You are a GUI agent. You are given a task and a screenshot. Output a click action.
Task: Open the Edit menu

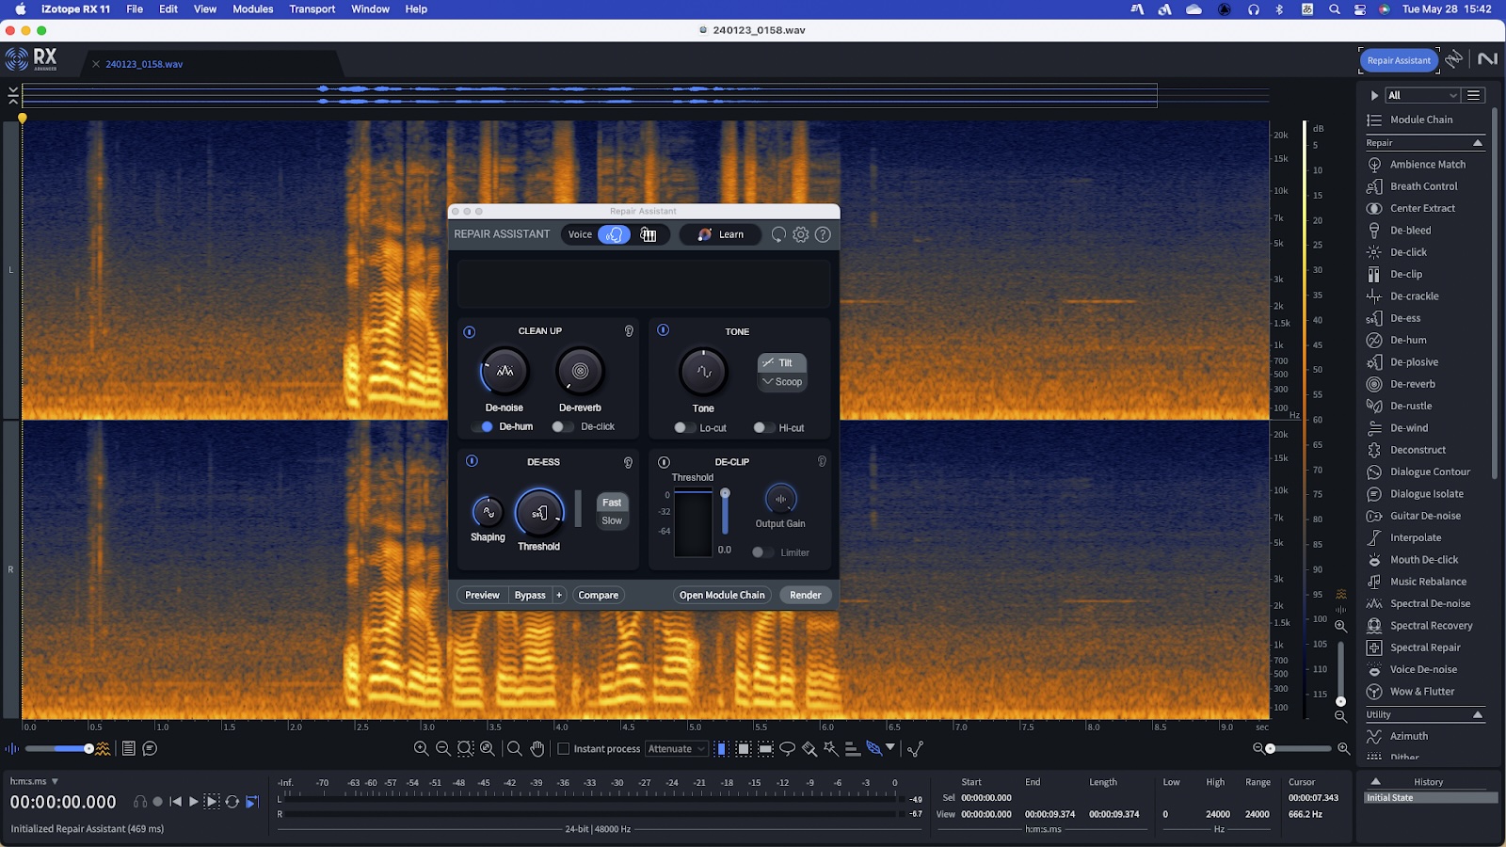click(x=168, y=9)
